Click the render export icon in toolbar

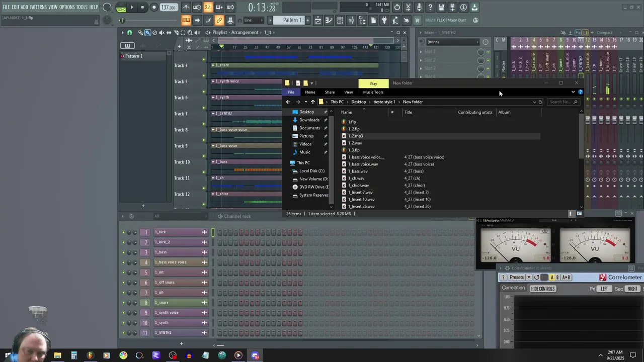[452, 8]
